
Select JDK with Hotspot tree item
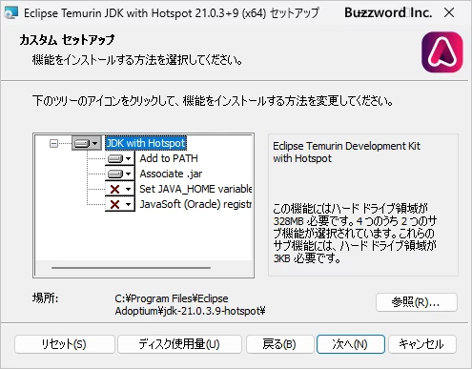click(x=146, y=143)
